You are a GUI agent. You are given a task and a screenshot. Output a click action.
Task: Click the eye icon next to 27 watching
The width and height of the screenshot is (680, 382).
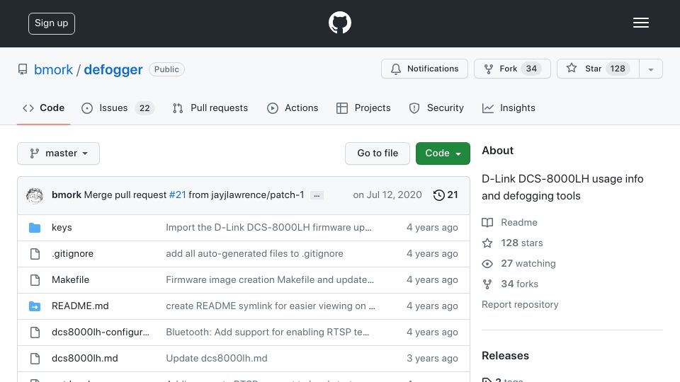tap(487, 264)
